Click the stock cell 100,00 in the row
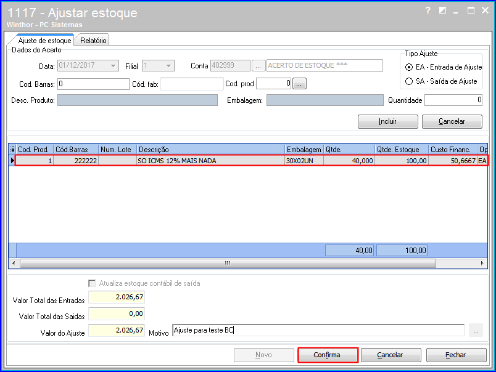The image size is (496, 372). (x=402, y=161)
